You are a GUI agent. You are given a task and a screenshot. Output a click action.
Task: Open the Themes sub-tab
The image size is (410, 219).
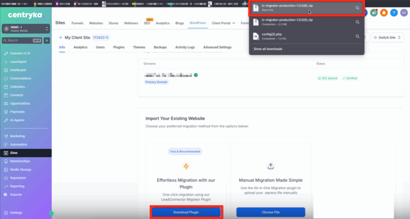(x=139, y=47)
